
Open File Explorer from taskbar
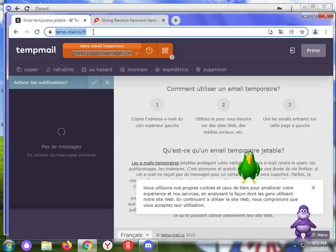click(47, 246)
